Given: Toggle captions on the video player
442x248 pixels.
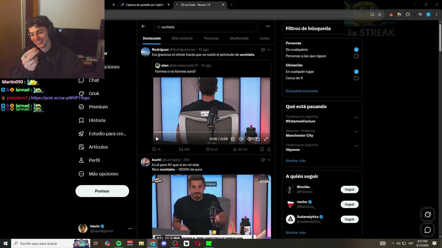Looking at the screenshot, I should click(x=233, y=139).
